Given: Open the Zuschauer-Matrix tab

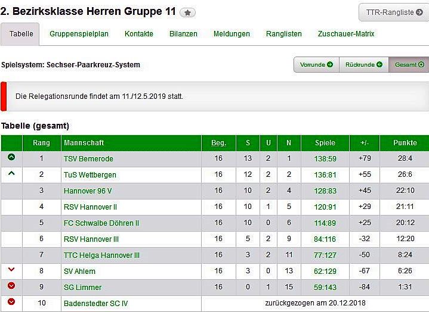Looking at the screenshot, I should pos(346,34).
